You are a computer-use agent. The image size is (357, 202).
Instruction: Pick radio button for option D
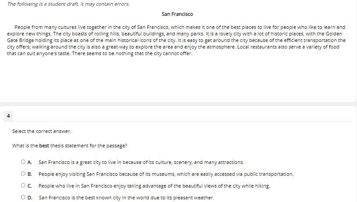tap(23, 197)
